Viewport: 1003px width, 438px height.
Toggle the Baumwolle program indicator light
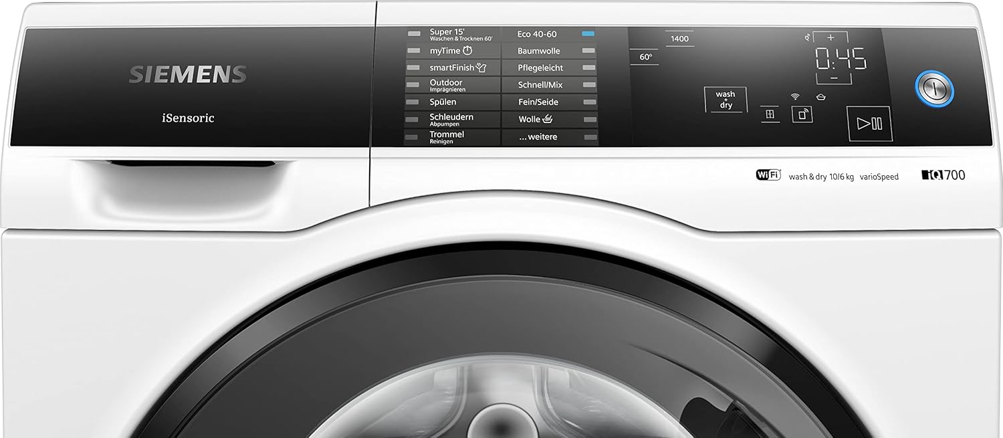click(x=588, y=51)
